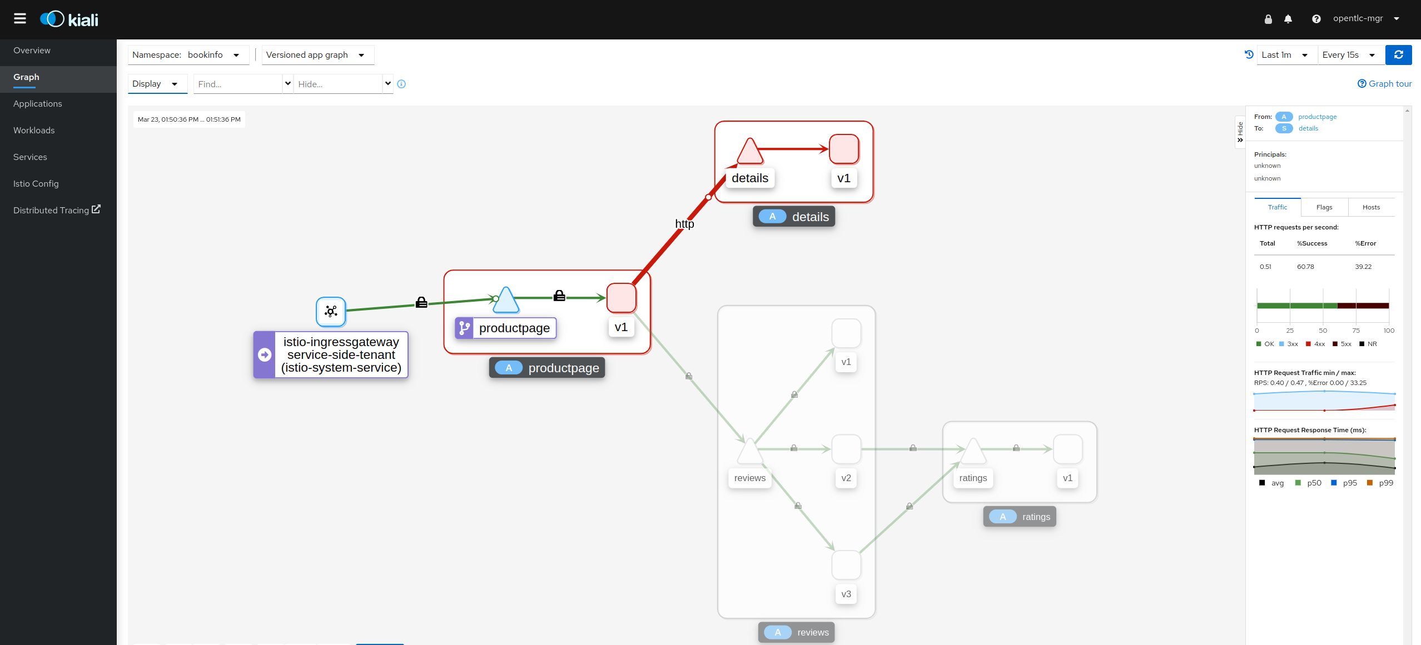1421x645 pixels.
Task: Click the productpage app box label
Action: (547, 368)
